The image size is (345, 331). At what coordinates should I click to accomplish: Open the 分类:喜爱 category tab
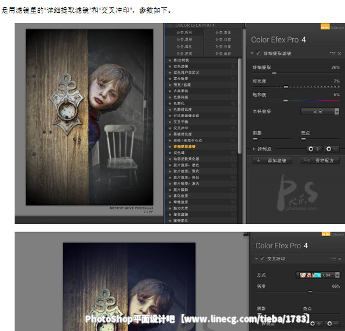(x=223, y=32)
